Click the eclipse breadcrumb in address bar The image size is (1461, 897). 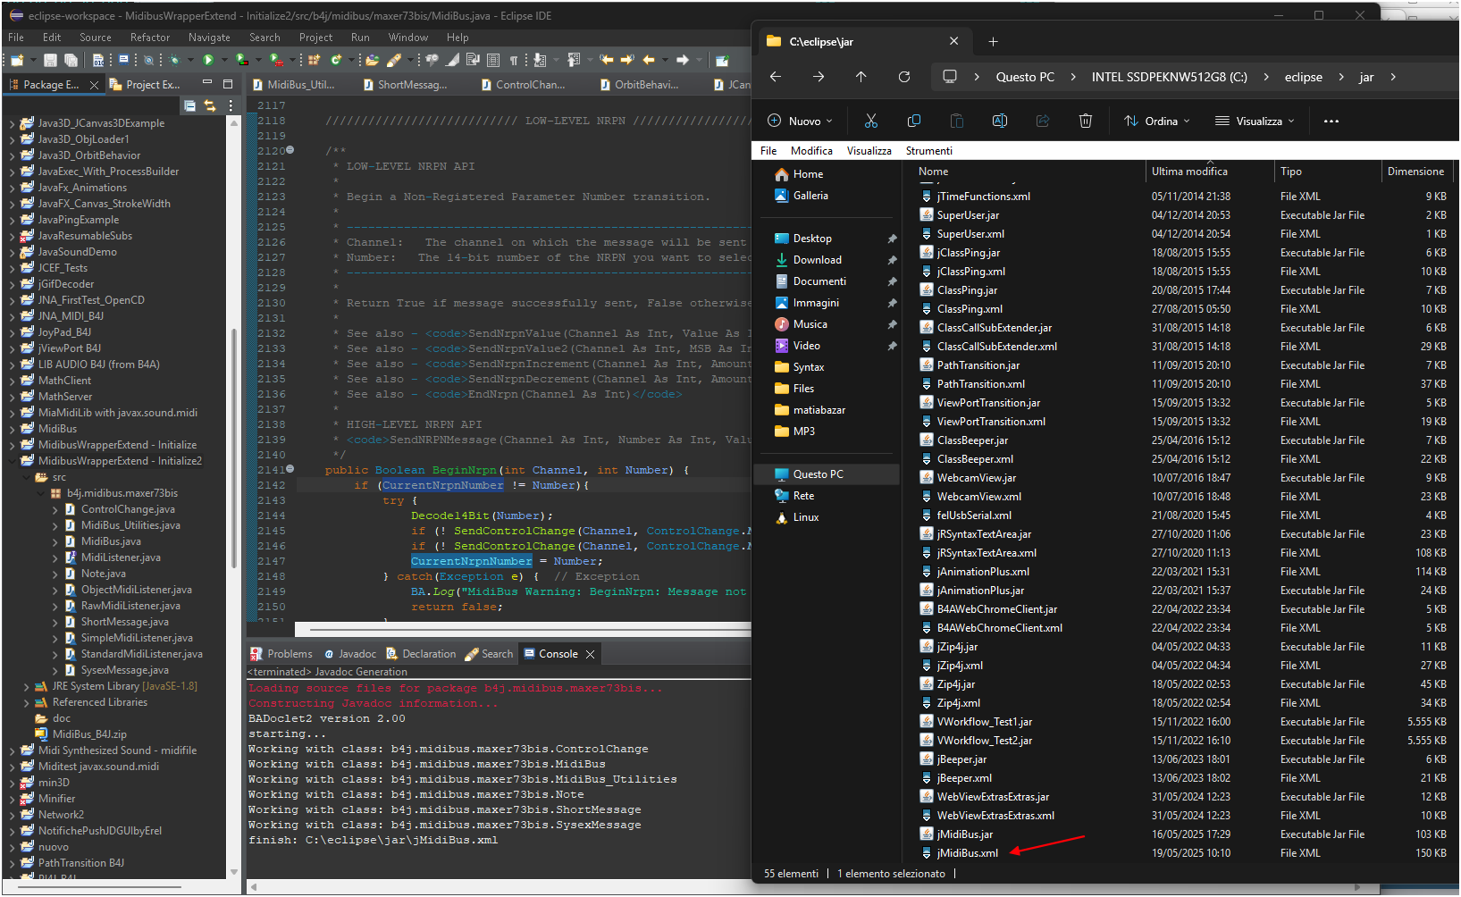tap(1303, 77)
